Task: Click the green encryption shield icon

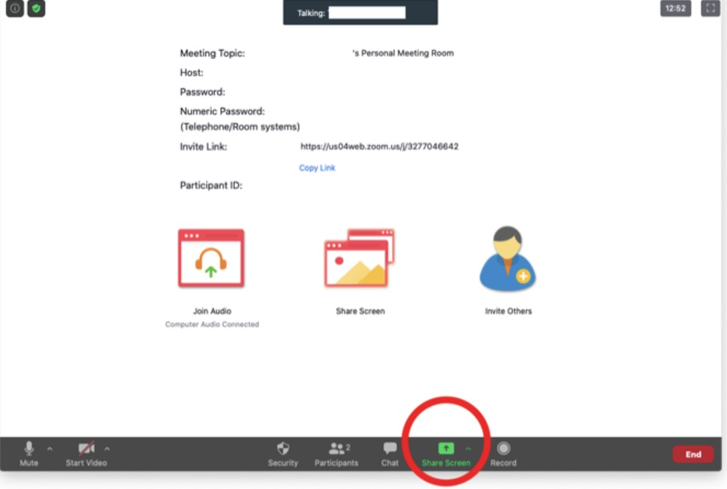Action: click(36, 8)
